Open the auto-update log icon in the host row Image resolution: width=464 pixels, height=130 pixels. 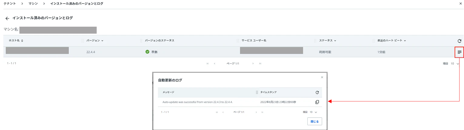459,52
